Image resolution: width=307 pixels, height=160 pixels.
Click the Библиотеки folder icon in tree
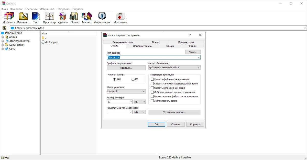pos(7,45)
